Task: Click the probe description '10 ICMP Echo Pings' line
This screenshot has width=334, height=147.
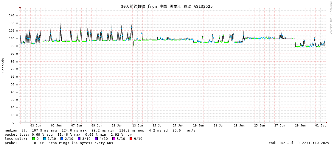Action: 72,143
